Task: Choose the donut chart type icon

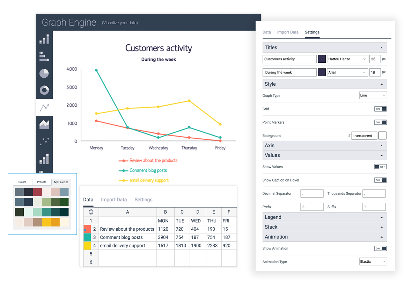Action: click(x=44, y=90)
